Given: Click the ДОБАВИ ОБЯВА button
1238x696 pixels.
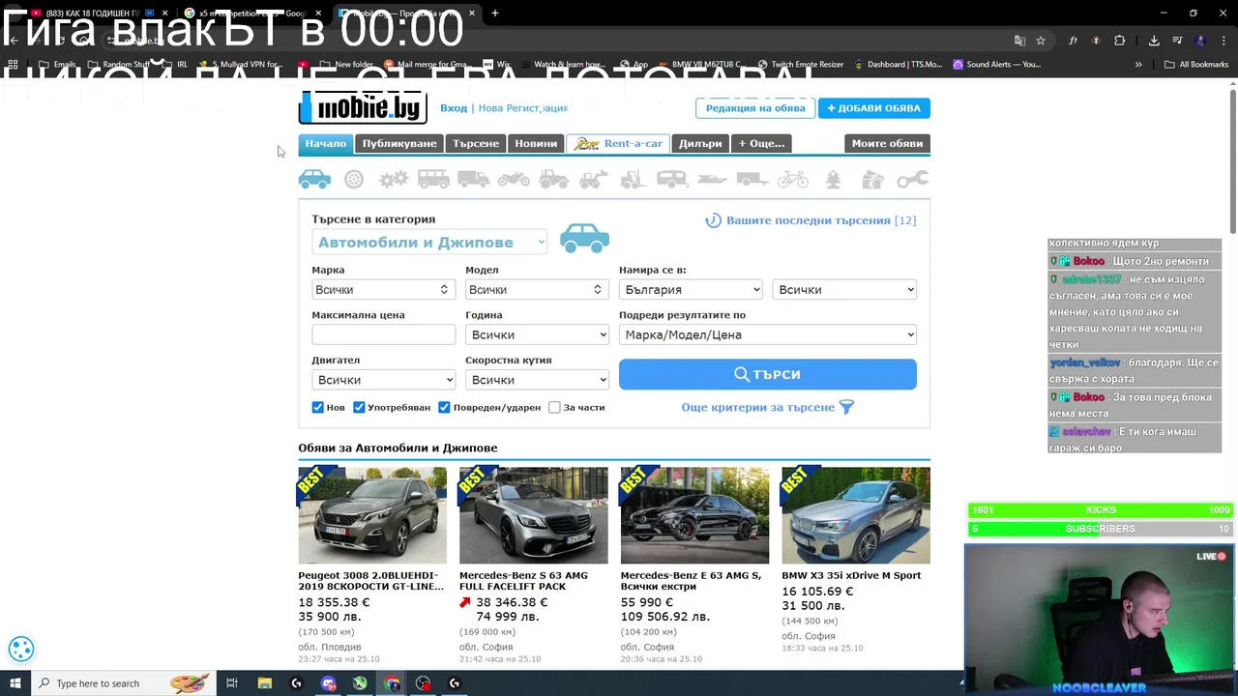Looking at the screenshot, I should pos(874,108).
